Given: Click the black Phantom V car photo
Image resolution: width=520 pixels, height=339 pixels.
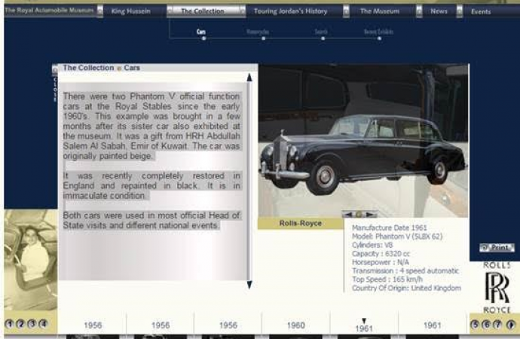Looking at the screenshot, I should pos(363,141).
